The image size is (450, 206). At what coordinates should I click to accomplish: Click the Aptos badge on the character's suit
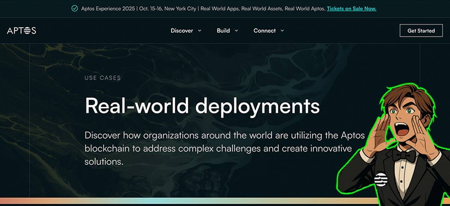(380, 179)
